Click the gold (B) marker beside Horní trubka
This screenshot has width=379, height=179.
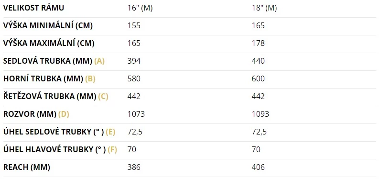(90, 79)
